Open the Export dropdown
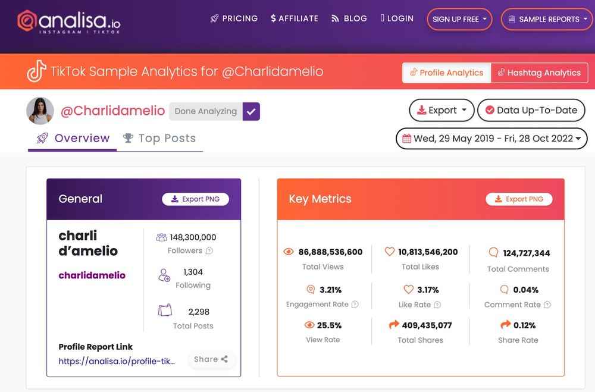595x392 pixels. click(441, 110)
